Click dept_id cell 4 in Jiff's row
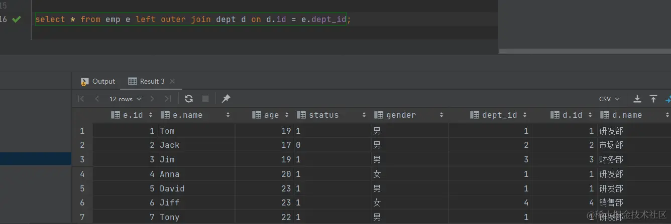Viewport: 671px width, 224px height. tap(490, 202)
